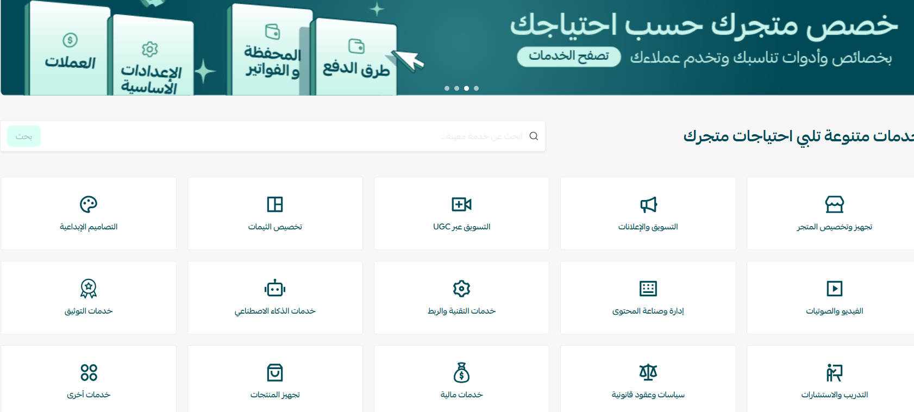Click the megaphone marketing and ads icon
Viewport: 914px width, 412px height.
648,204
